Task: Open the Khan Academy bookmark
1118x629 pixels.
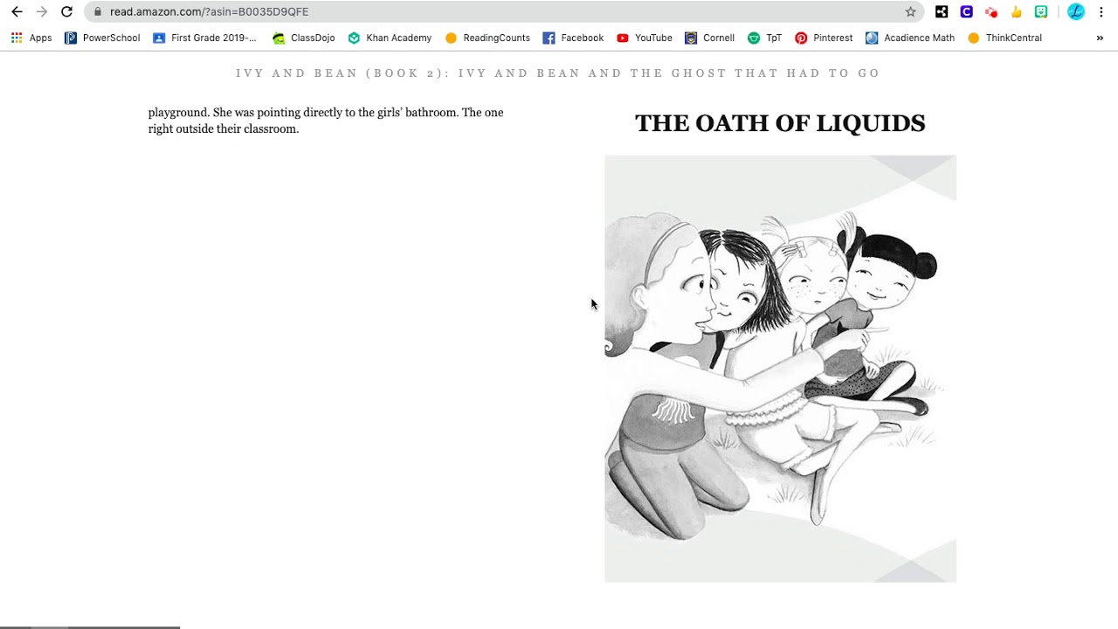Action: coord(390,38)
